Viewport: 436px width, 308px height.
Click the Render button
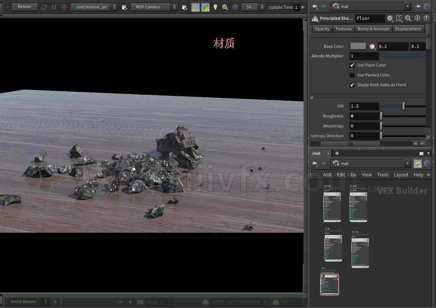[24, 7]
